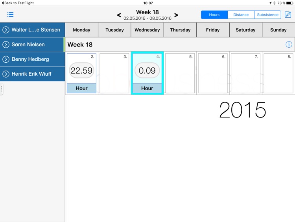The height and width of the screenshot is (222, 295).
Task: Tap Hour label under Wednesday cell
Action: click(x=147, y=88)
